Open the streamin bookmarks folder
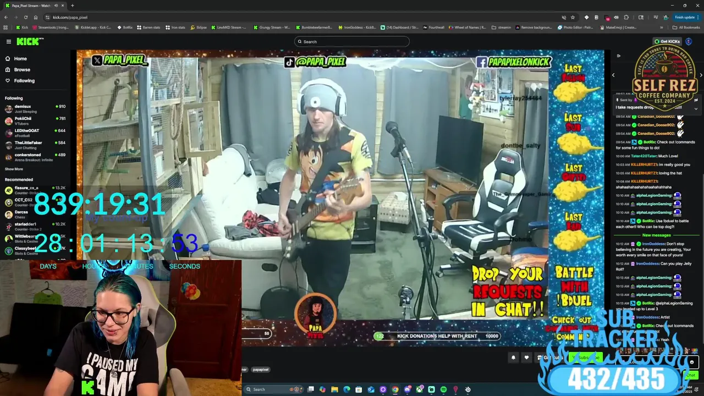Viewport: 704px width, 396px height. tap(501, 27)
